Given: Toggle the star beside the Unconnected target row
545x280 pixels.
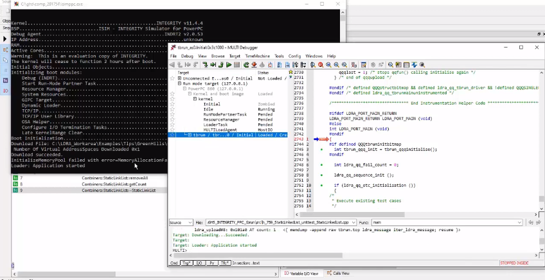Looking at the screenshot, I should pos(172,78).
